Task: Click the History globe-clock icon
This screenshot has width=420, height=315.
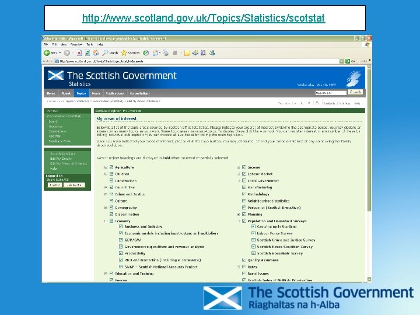Action: point(146,53)
